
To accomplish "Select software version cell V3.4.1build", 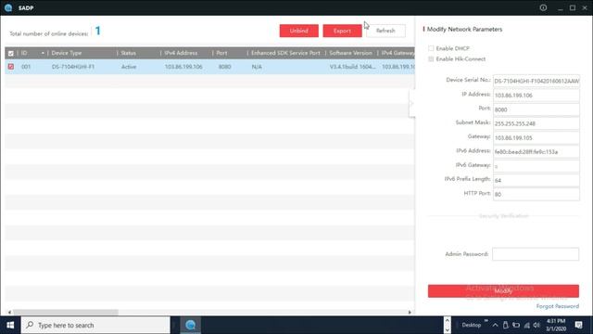I will click(x=352, y=67).
